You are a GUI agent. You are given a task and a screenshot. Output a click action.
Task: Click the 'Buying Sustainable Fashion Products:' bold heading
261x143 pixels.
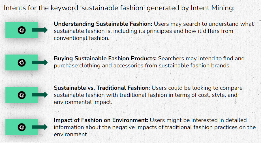tap(105, 58)
